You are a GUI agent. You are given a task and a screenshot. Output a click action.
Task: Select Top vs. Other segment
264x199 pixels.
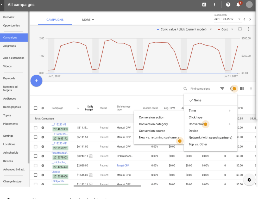[x=210, y=144]
